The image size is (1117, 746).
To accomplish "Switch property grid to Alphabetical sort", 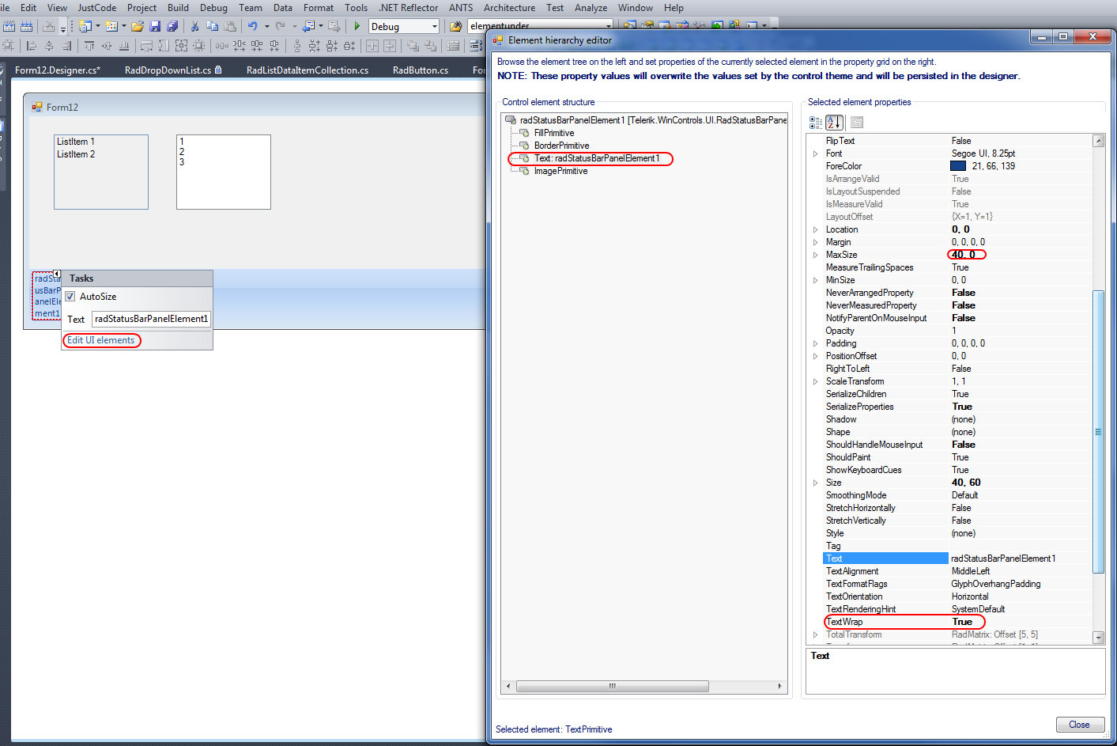I will pos(834,123).
